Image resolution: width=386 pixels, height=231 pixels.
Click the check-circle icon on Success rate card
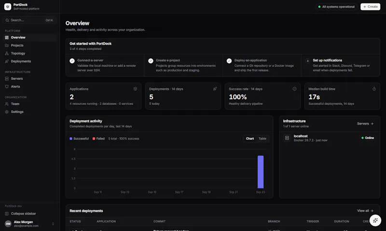(294, 89)
